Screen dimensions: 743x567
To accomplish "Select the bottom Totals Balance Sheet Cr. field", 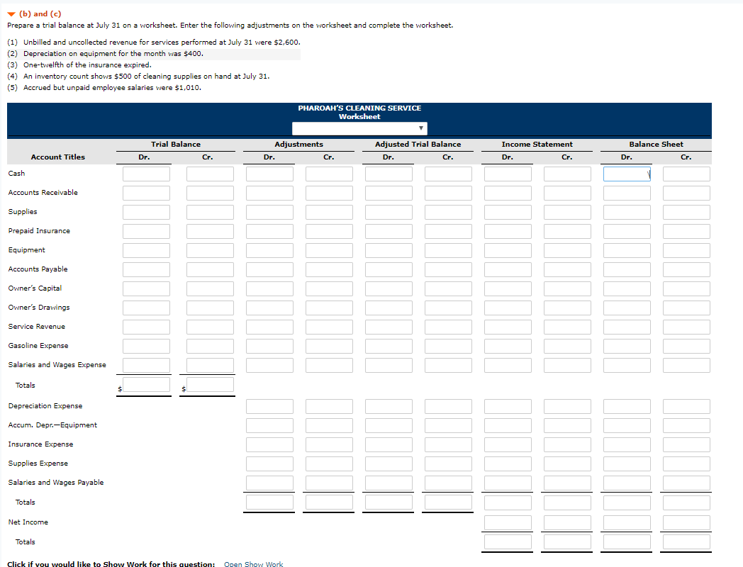I will point(686,541).
